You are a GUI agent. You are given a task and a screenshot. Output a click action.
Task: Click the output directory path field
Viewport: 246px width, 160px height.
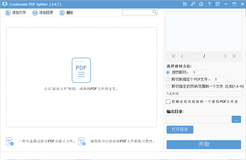[199, 119]
